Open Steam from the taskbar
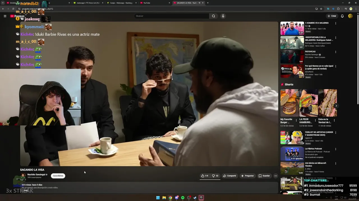This screenshot has width=359, height=201. pyautogui.click(x=195, y=198)
